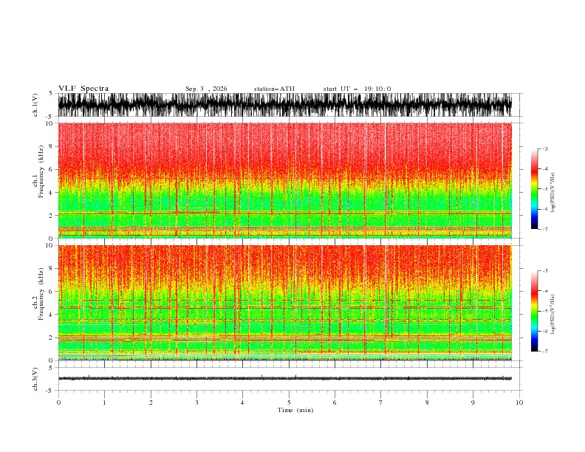This screenshot has height=452, width=585.
Task: Click the upper log(PSD) colorbar label
Action: 552,192
